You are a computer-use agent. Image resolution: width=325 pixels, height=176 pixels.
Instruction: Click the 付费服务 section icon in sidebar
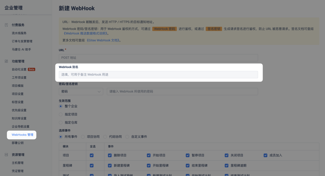(6, 25)
